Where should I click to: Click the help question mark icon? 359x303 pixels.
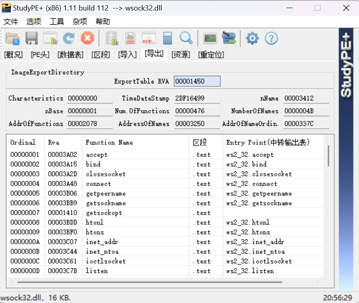tap(271, 38)
